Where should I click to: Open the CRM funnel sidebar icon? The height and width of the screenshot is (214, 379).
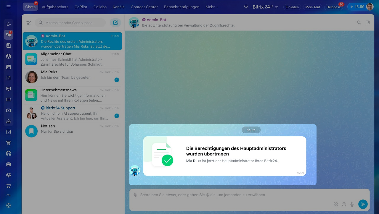[8, 143]
